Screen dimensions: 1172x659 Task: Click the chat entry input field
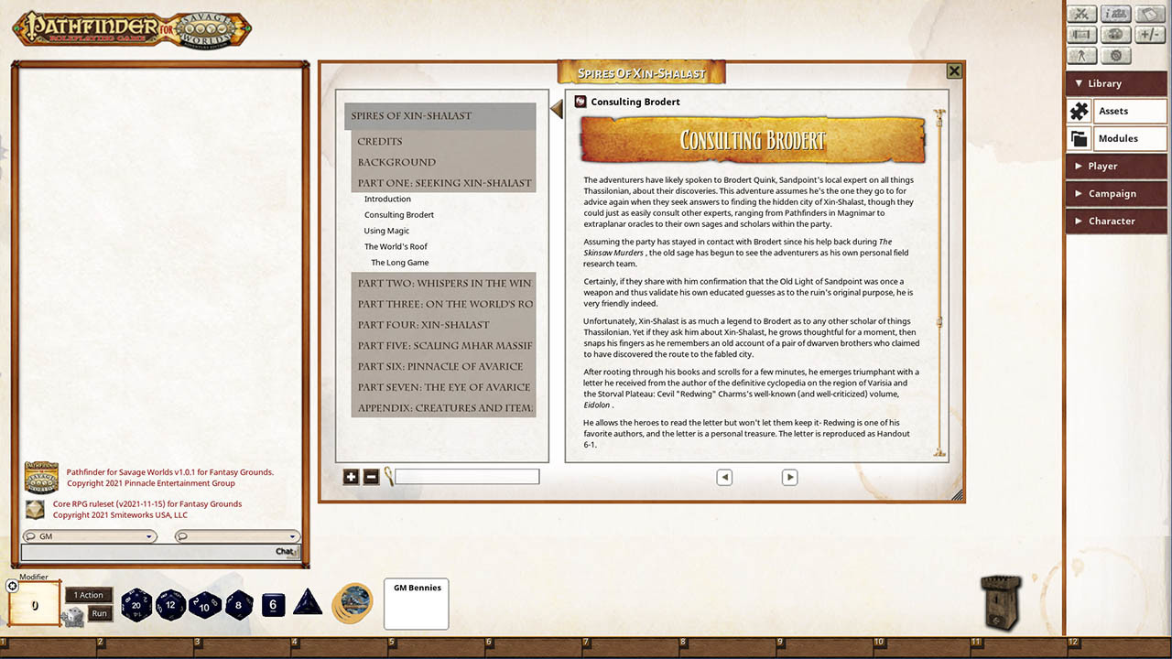(x=146, y=552)
